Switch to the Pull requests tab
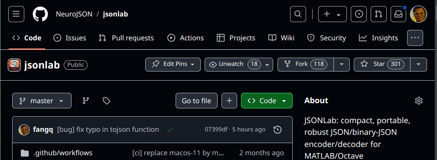The height and width of the screenshot is (160, 437). (126, 38)
